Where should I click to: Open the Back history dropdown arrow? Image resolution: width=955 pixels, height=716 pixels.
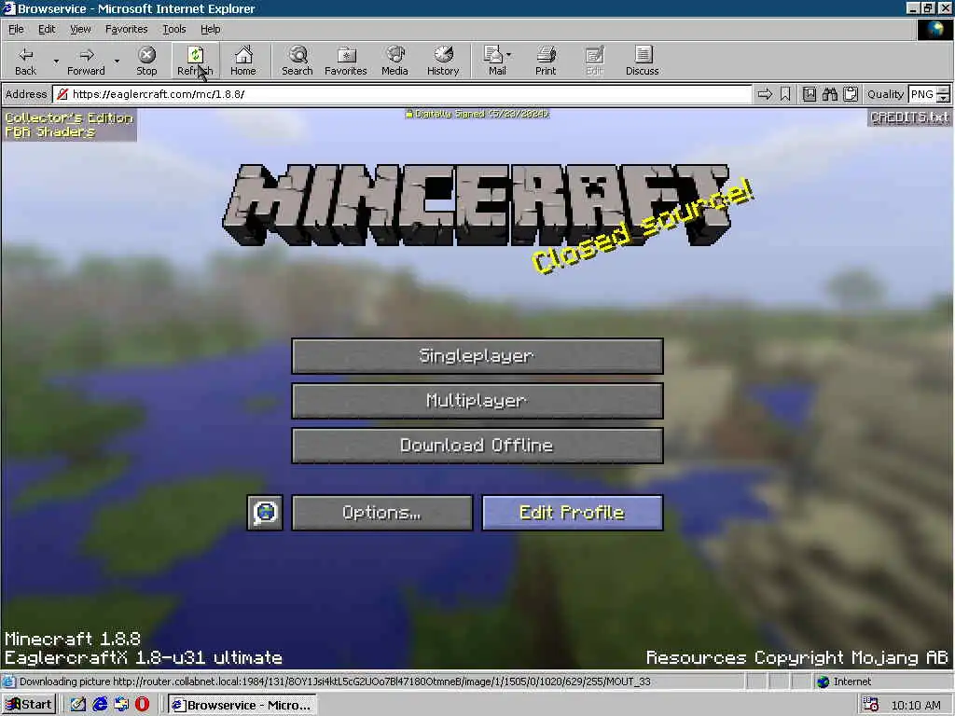[x=56, y=61]
